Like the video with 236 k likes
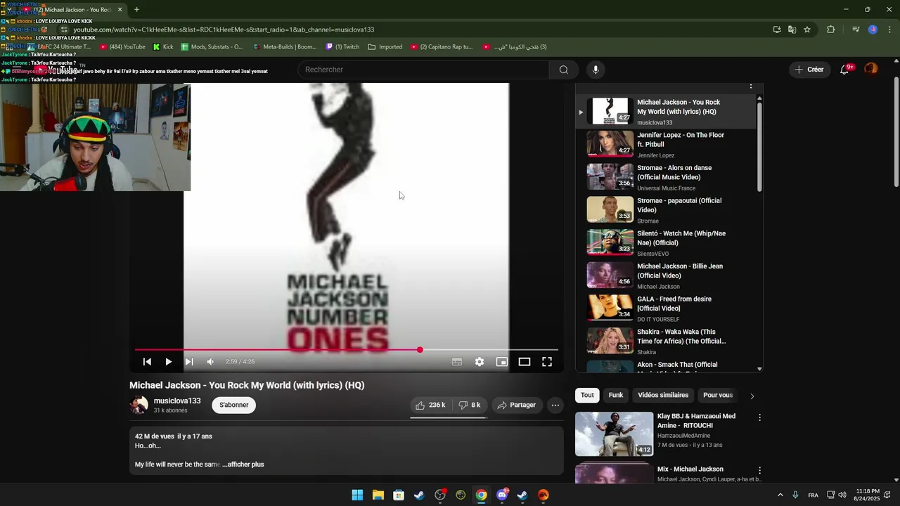 [x=430, y=405]
